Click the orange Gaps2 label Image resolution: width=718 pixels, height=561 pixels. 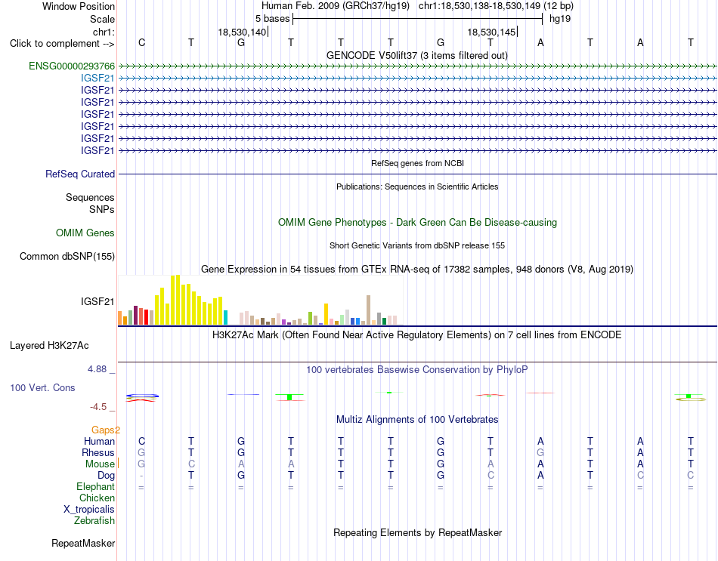pyautogui.click(x=106, y=430)
